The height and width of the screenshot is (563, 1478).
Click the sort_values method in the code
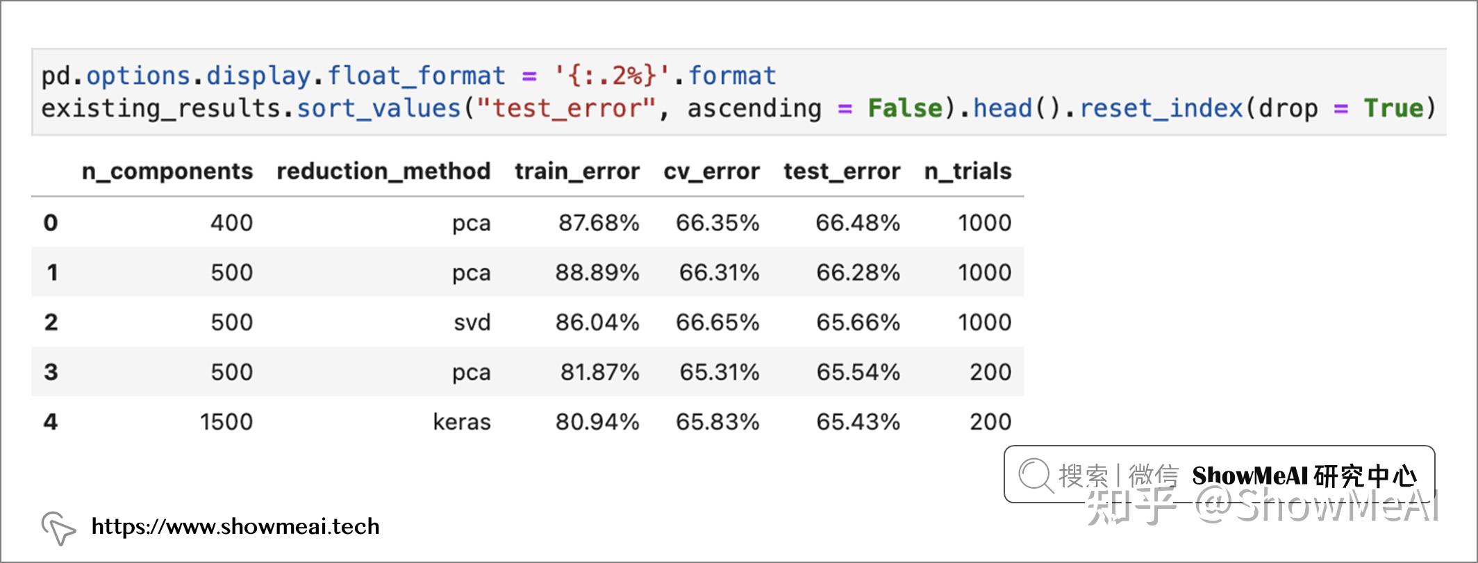379,109
